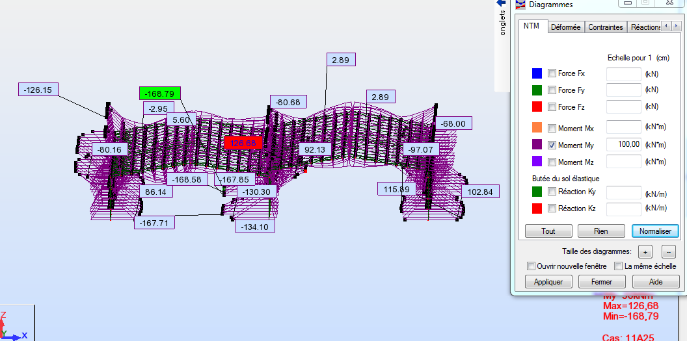This screenshot has width=687, height=341.
Task: Click the -134.10 value label
Action: (255, 226)
